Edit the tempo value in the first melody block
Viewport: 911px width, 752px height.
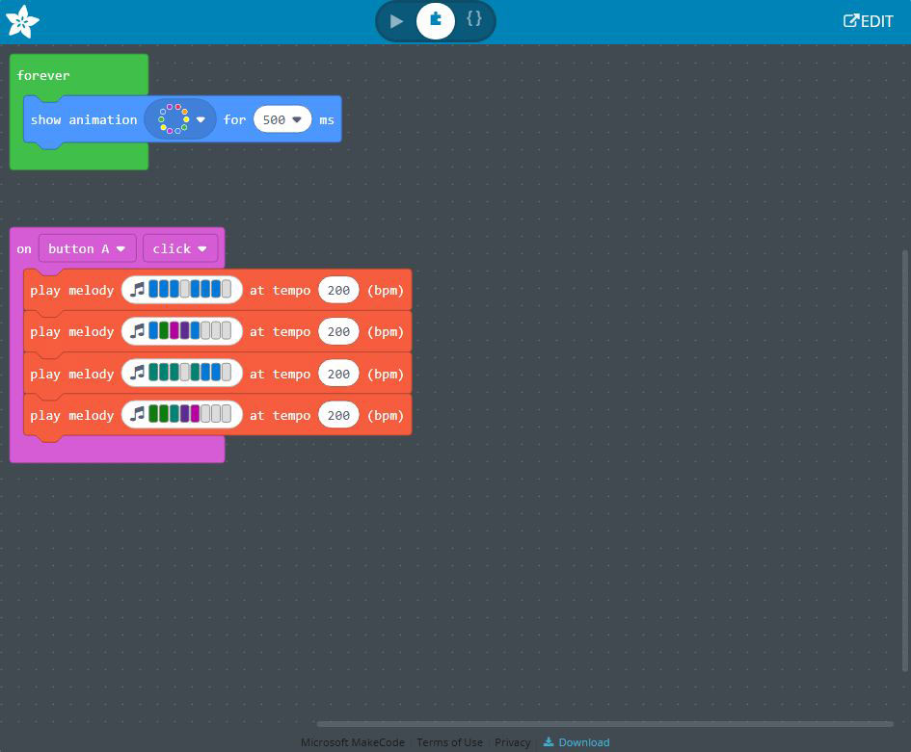coord(338,289)
